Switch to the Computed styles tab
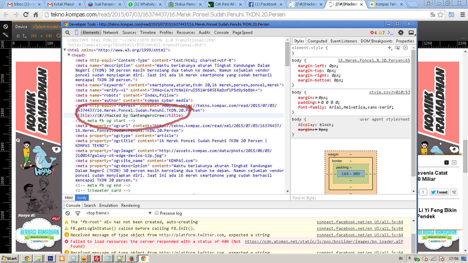The image size is (468, 263). 317,41
